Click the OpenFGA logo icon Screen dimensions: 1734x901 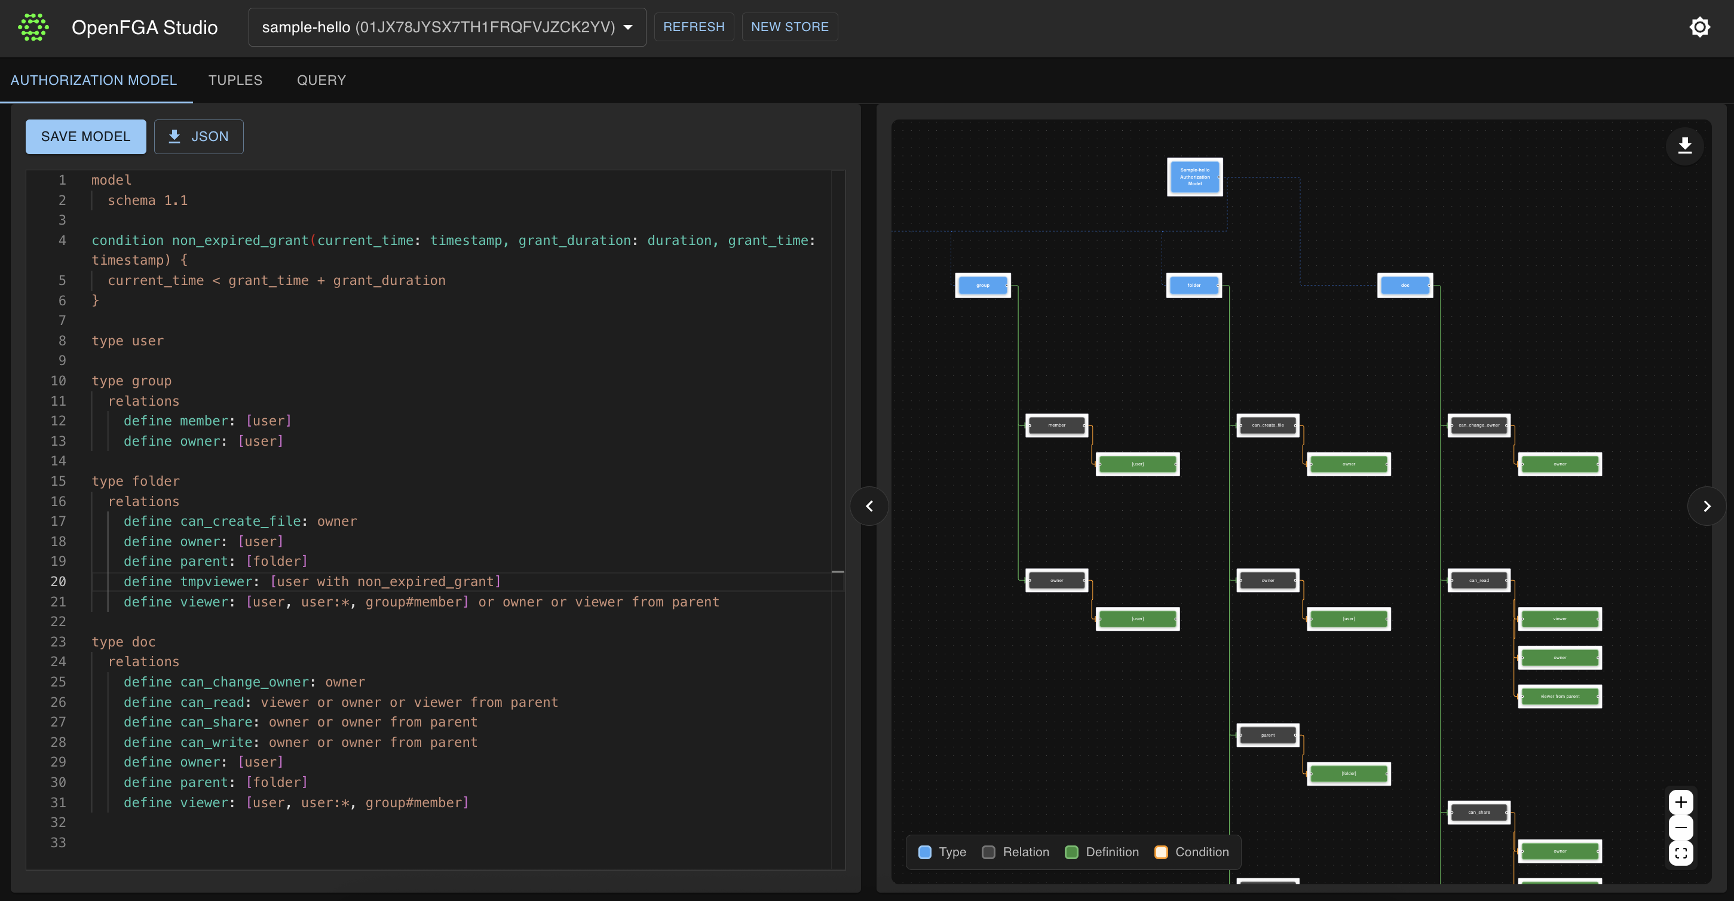pyautogui.click(x=33, y=27)
